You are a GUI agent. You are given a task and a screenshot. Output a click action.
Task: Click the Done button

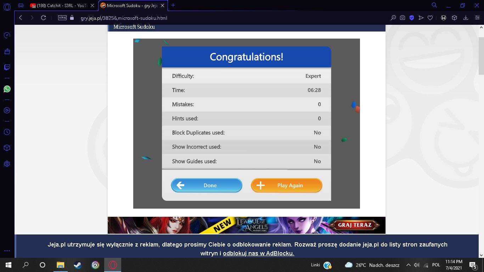coord(207,185)
